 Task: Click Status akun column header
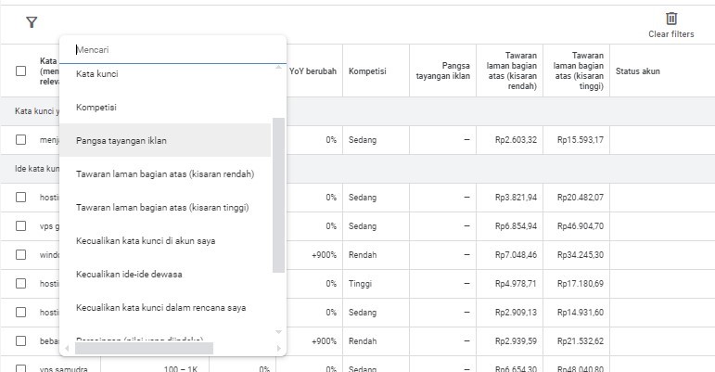[637, 71]
